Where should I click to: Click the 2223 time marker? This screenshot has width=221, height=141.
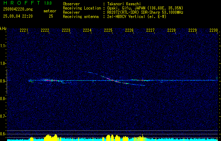coord(66,30)
